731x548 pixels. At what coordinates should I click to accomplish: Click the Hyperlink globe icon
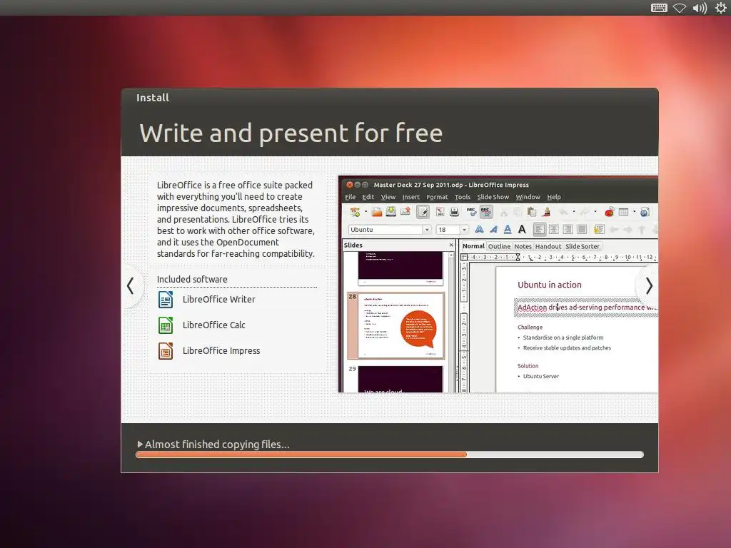[x=645, y=212]
